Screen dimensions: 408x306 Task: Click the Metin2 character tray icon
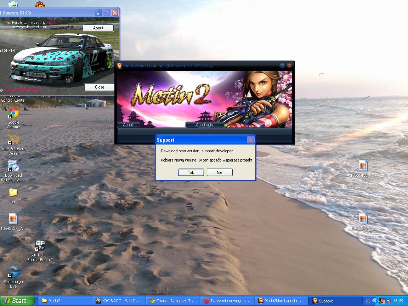tap(382, 301)
